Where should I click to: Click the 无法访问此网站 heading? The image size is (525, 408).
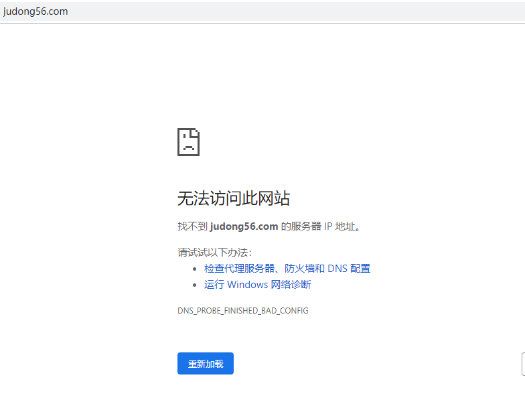coord(233,198)
